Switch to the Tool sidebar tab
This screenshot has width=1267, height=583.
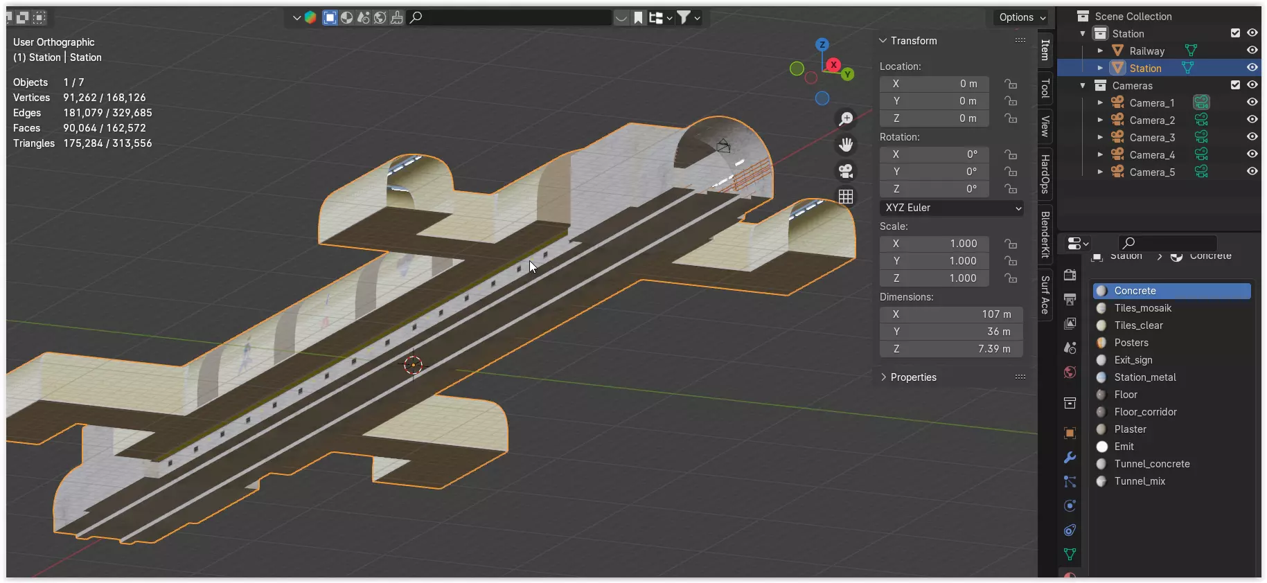point(1045,88)
